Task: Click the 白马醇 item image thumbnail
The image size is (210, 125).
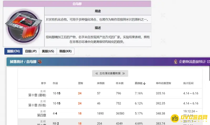Action: click(24, 27)
